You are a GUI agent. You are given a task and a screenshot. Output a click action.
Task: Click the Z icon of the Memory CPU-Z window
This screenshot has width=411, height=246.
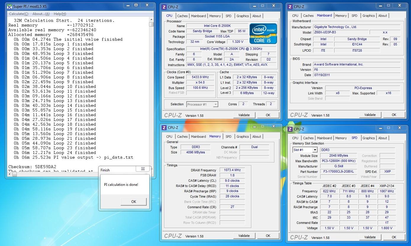164,127
